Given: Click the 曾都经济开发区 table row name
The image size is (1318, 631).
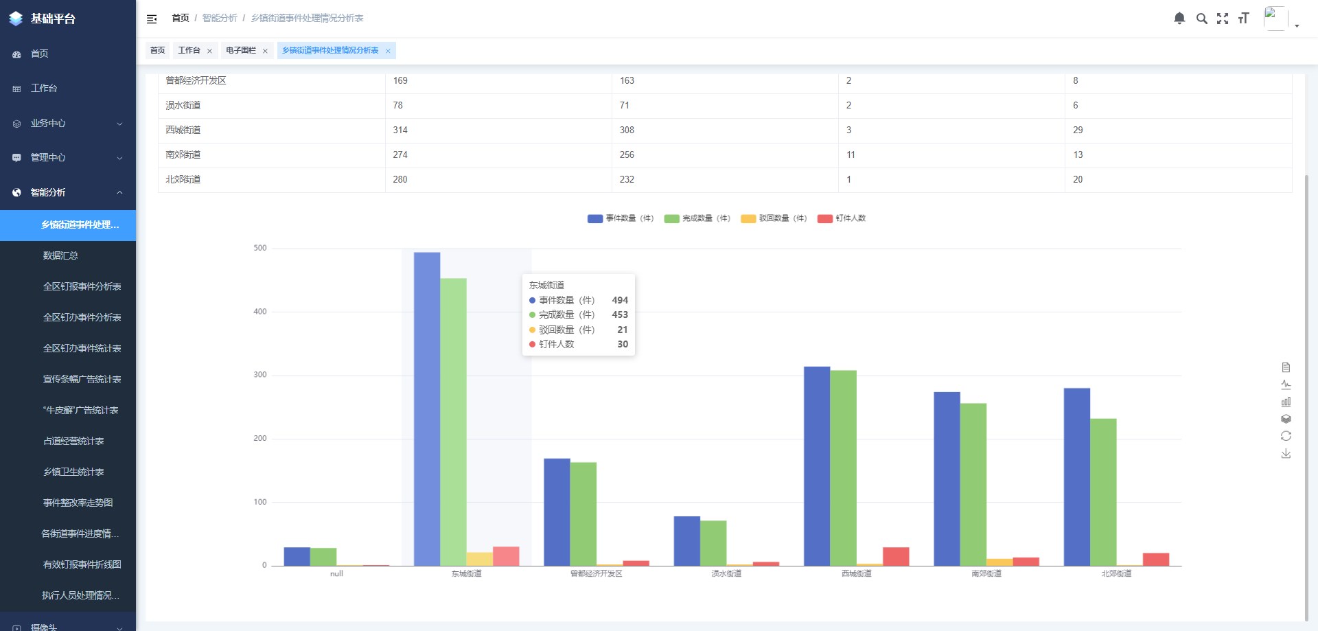Looking at the screenshot, I should [x=196, y=81].
